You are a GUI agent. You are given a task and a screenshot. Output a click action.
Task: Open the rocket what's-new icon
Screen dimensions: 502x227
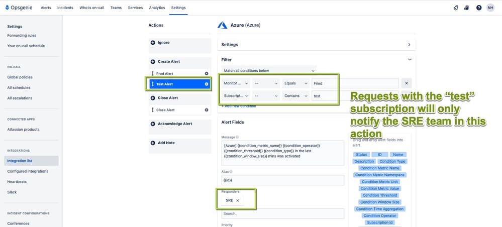pos(456,8)
